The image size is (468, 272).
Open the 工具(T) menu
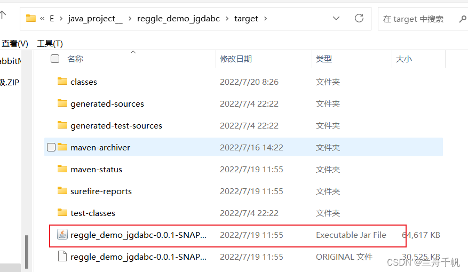50,44
